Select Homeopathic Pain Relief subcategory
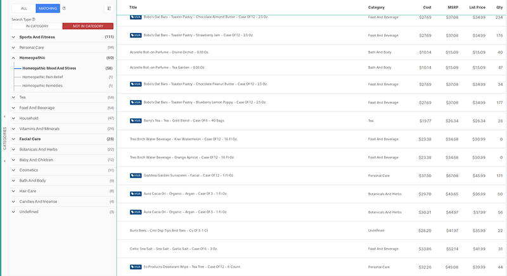This screenshot has height=276, width=507. 42,77
